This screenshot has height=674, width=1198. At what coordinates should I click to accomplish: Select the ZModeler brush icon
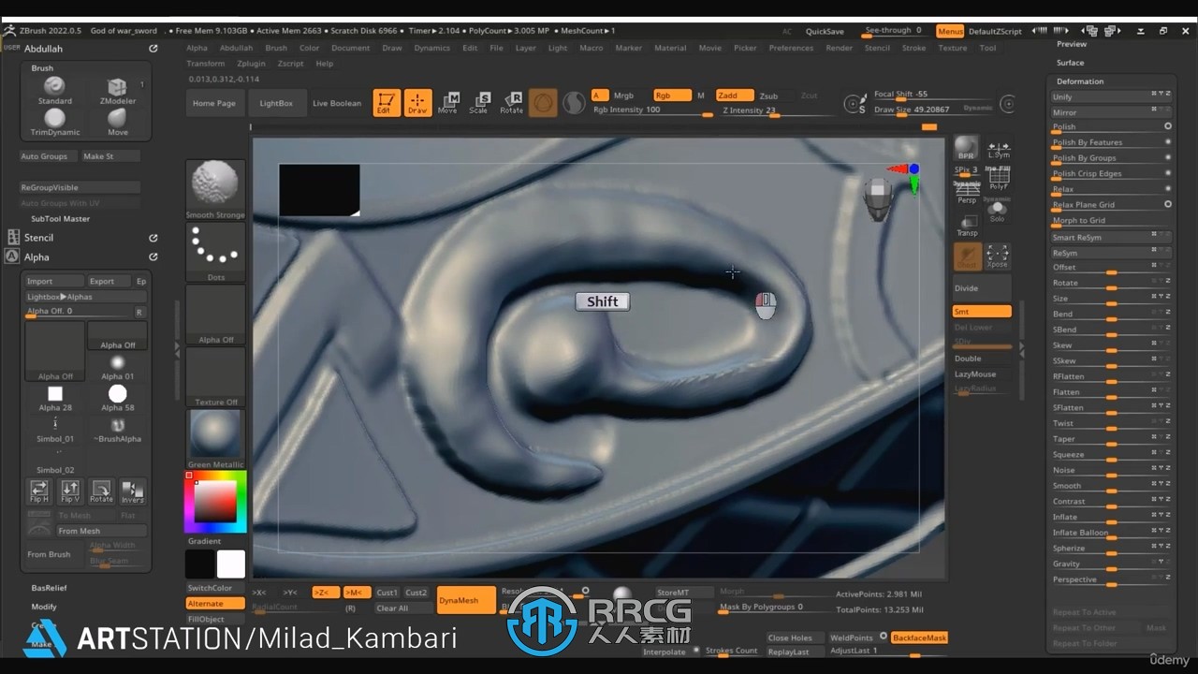point(117,90)
